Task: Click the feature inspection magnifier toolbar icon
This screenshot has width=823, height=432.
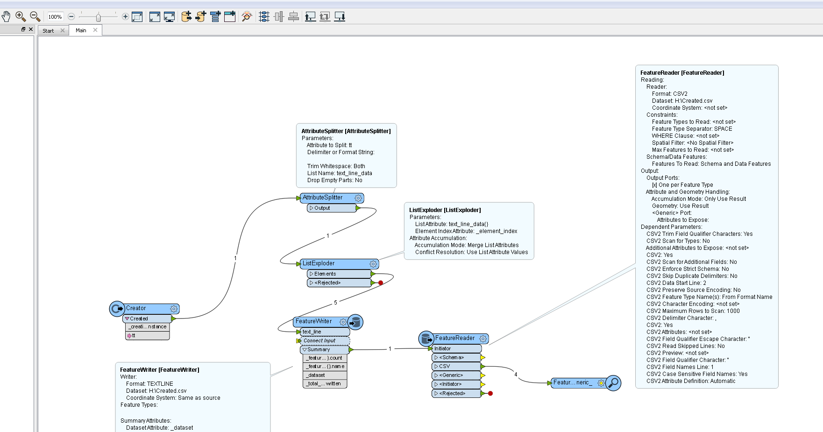Action: point(247,17)
